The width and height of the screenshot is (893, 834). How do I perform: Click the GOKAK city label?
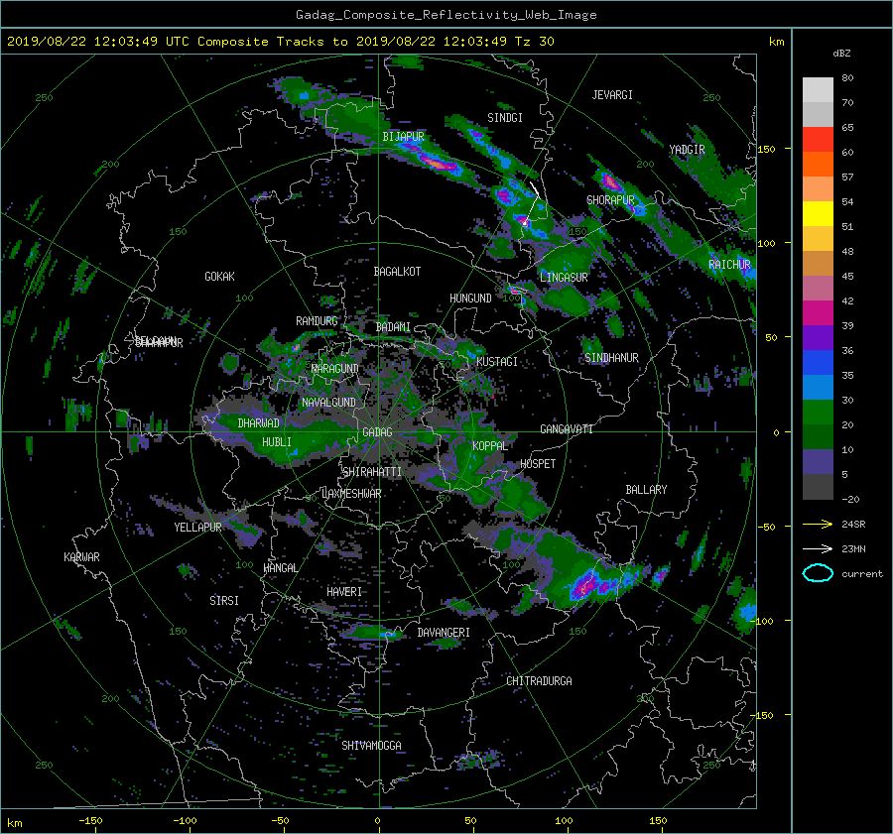220,277
